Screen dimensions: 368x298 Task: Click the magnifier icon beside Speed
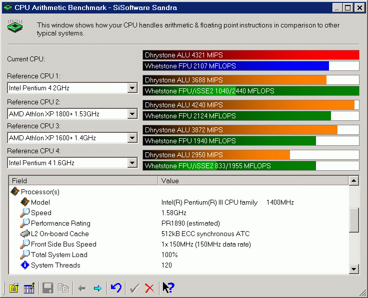pyautogui.click(x=25, y=213)
